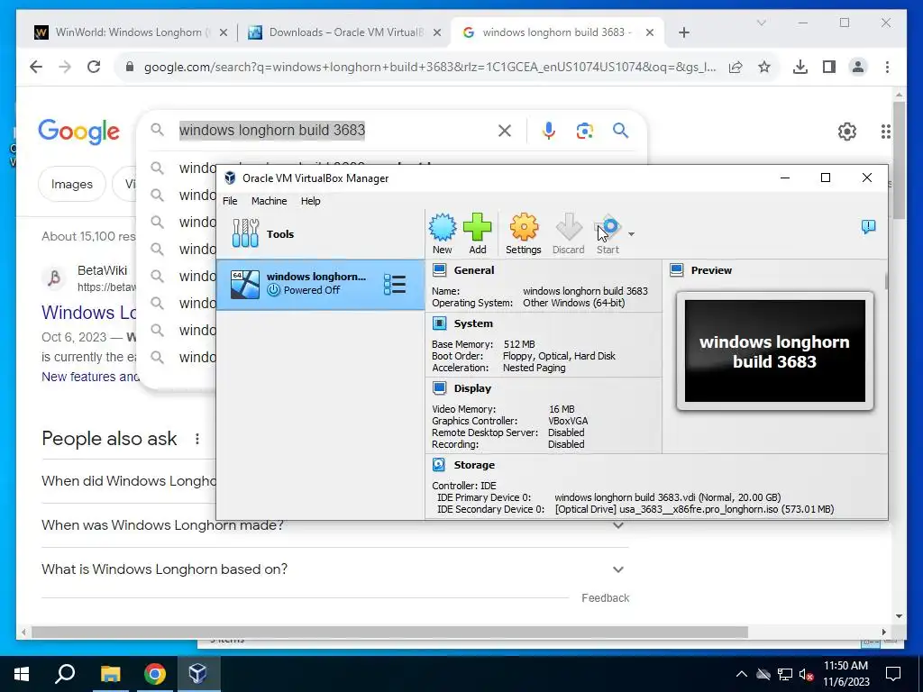Open Google quick settings gear
923x692 pixels.
[x=847, y=132]
